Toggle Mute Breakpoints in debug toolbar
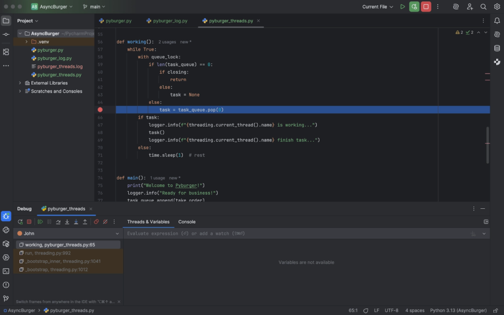 [x=105, y=222]
